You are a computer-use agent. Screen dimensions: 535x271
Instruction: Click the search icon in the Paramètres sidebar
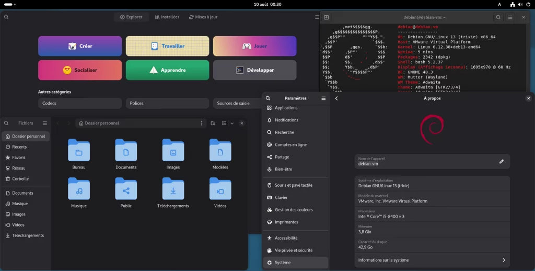click(x=268, y=98)
